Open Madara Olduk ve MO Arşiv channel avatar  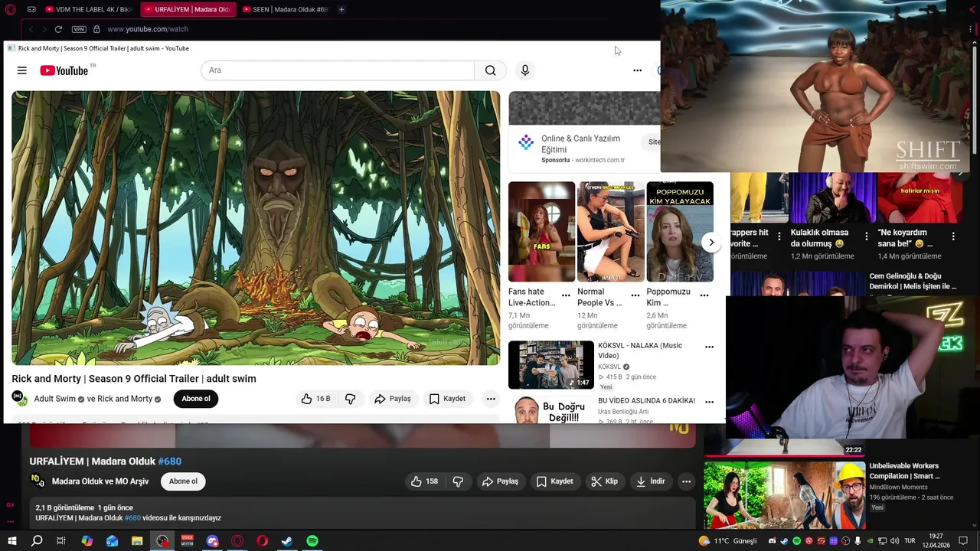pos(38,481)
